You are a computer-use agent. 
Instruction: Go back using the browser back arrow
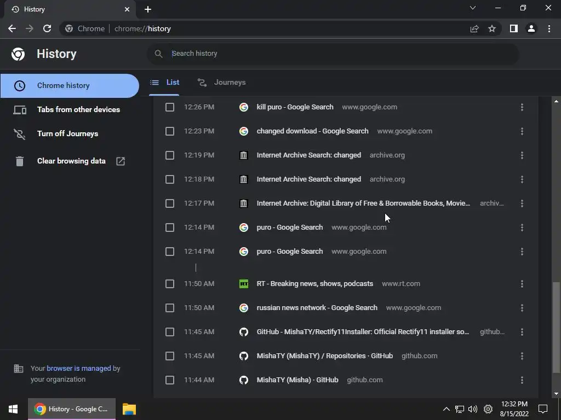pyautogui.click(x=12, y=28)
